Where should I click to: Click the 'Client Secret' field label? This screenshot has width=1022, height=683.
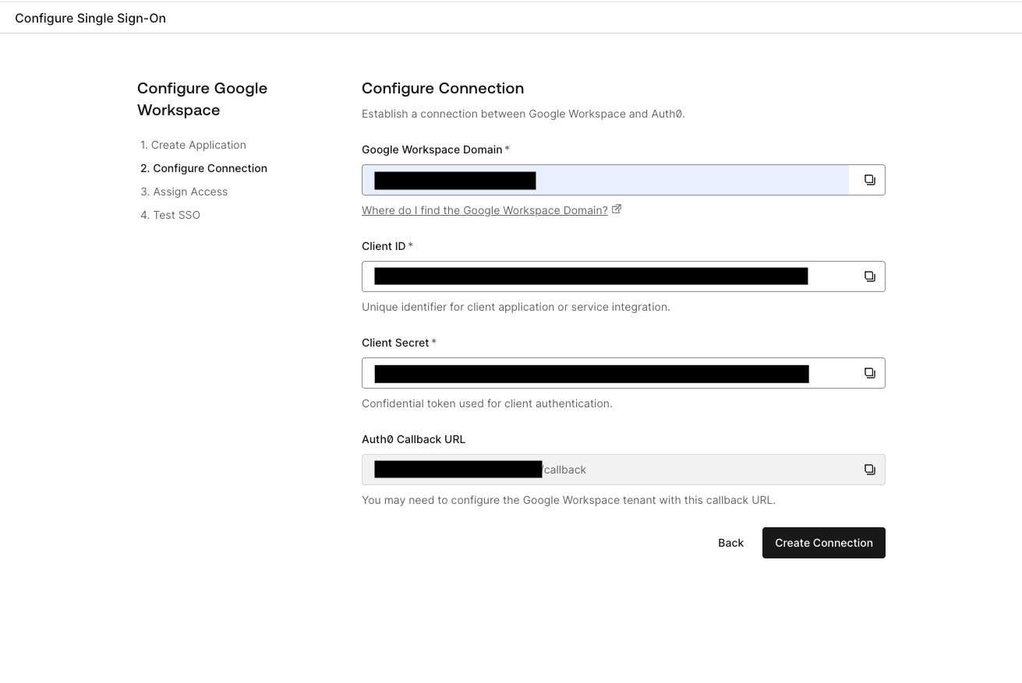(x=395, y=343)
